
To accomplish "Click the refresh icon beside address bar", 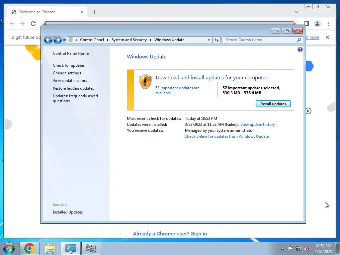I will pos(216,40).
